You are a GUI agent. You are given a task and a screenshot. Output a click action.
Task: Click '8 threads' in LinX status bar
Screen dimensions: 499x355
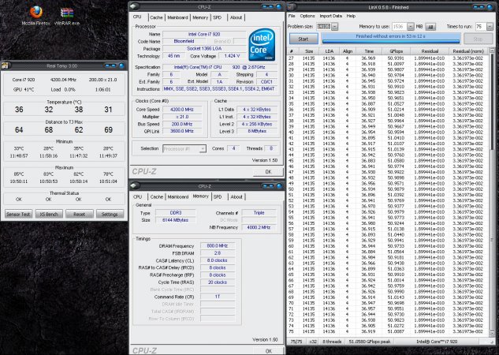pos(332,342)
